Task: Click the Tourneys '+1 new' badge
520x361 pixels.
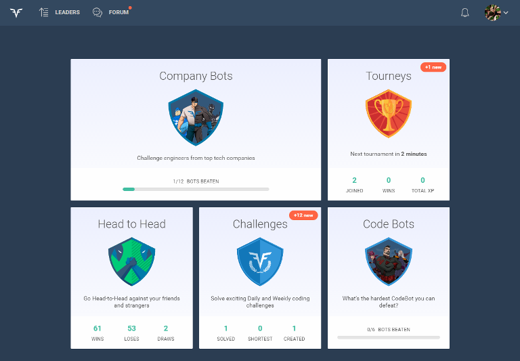Action: tap(433, 67)
